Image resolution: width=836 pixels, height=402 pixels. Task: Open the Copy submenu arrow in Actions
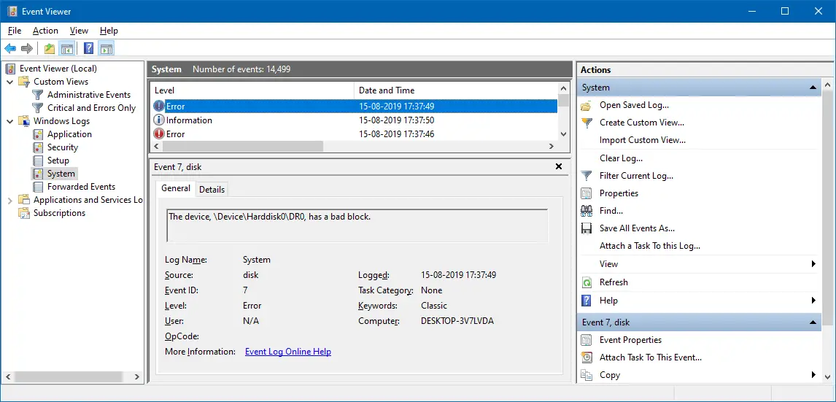pos(813,375)
